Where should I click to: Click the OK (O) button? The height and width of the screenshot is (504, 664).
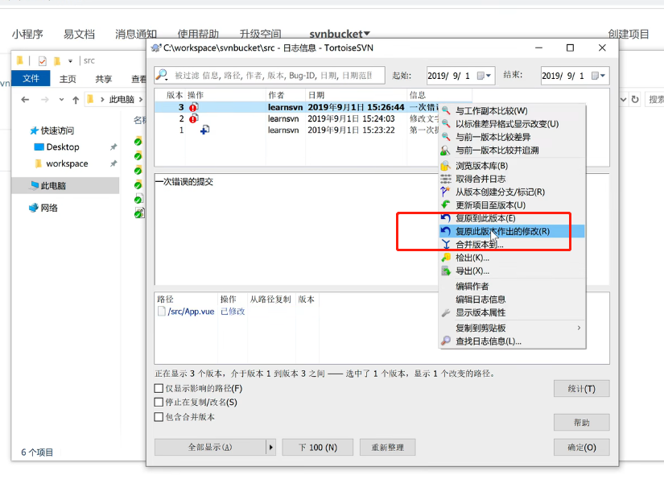[581, 448]
